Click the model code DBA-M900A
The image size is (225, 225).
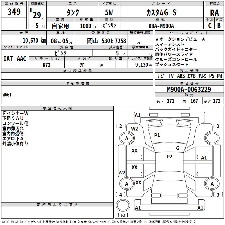[x=161, y=26]
